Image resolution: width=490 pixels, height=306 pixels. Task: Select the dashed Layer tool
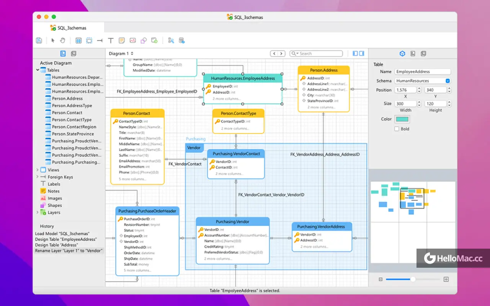[89, 40]
